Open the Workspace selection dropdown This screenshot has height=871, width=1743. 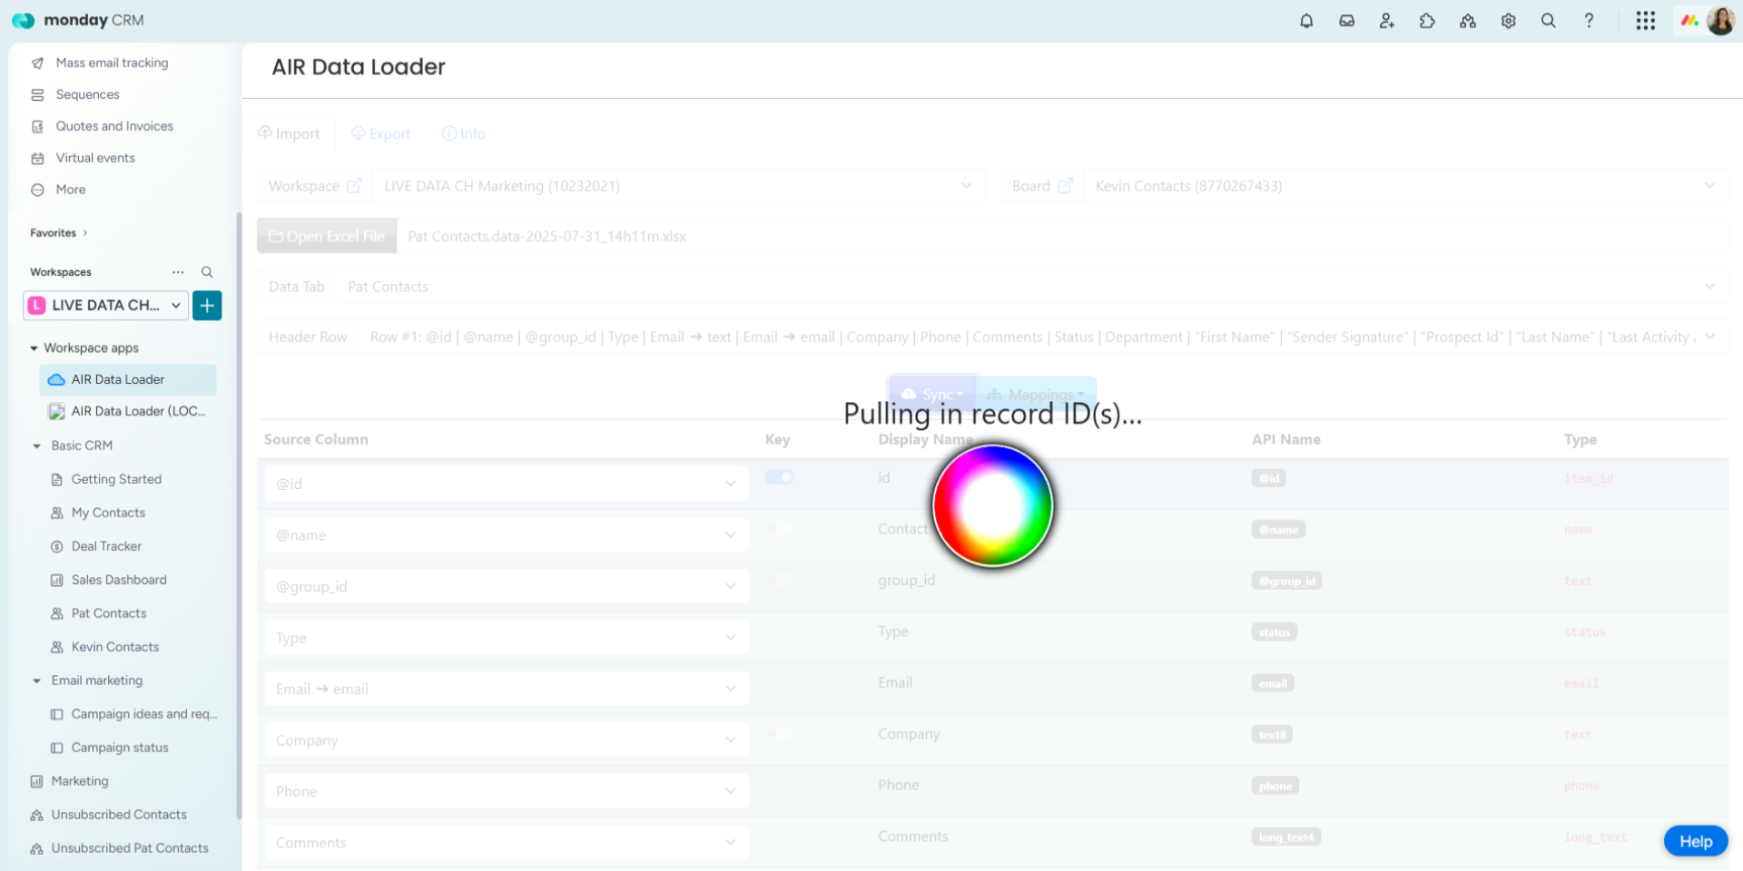tap(678, 186)
